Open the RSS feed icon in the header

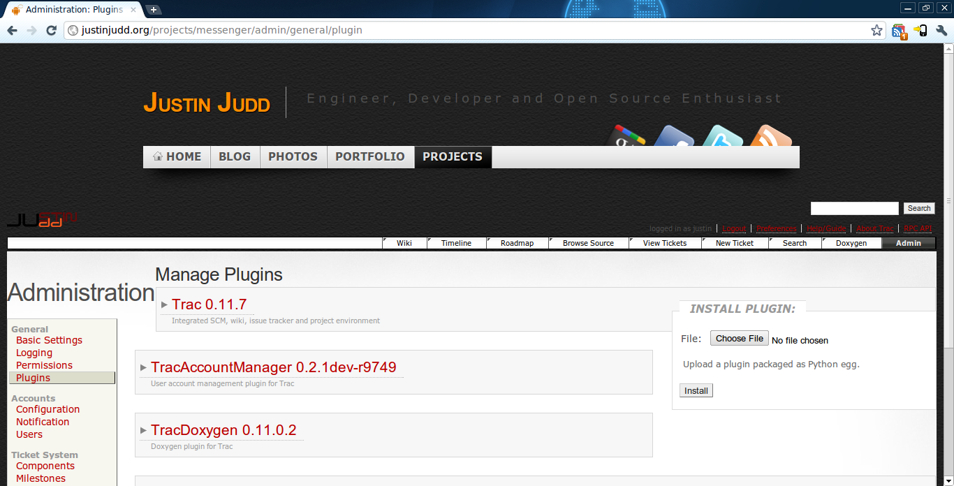(772, 136)
